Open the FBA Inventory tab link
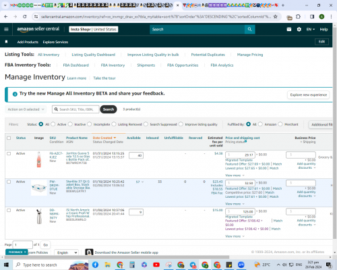This screenshot has height=270, width=337. (113, 65)
